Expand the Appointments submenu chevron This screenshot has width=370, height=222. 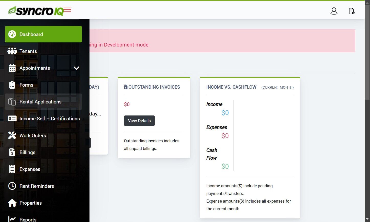[x=76, y=68]
